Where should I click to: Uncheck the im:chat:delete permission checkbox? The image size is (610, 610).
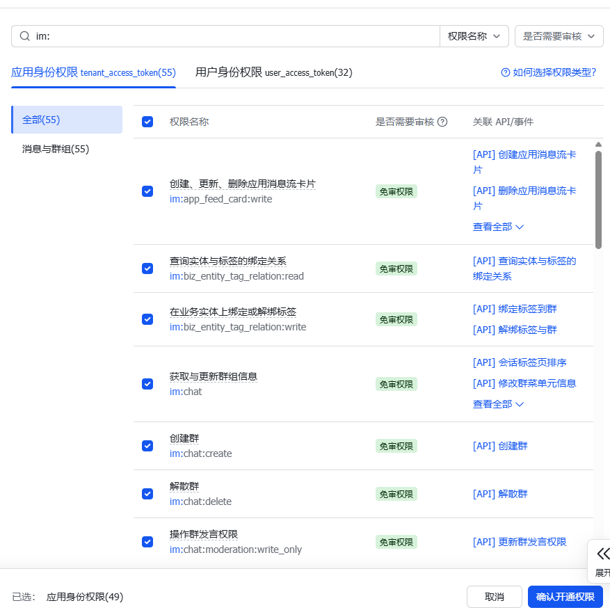tap(147, 494)
